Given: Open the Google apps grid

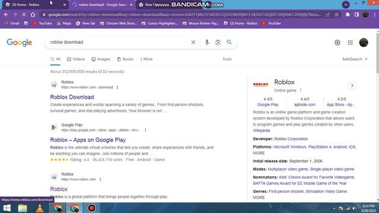Looking at the screenshot, I should [350, 43].
